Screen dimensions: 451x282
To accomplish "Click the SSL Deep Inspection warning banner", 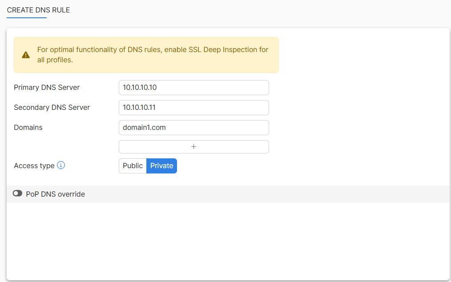I will pyautogui.click(x=146, y=55).
